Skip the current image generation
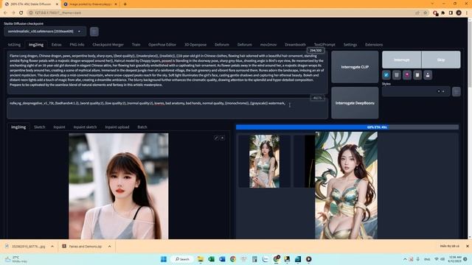The width and height of the screenshot is (472, 265). point(441,60)
